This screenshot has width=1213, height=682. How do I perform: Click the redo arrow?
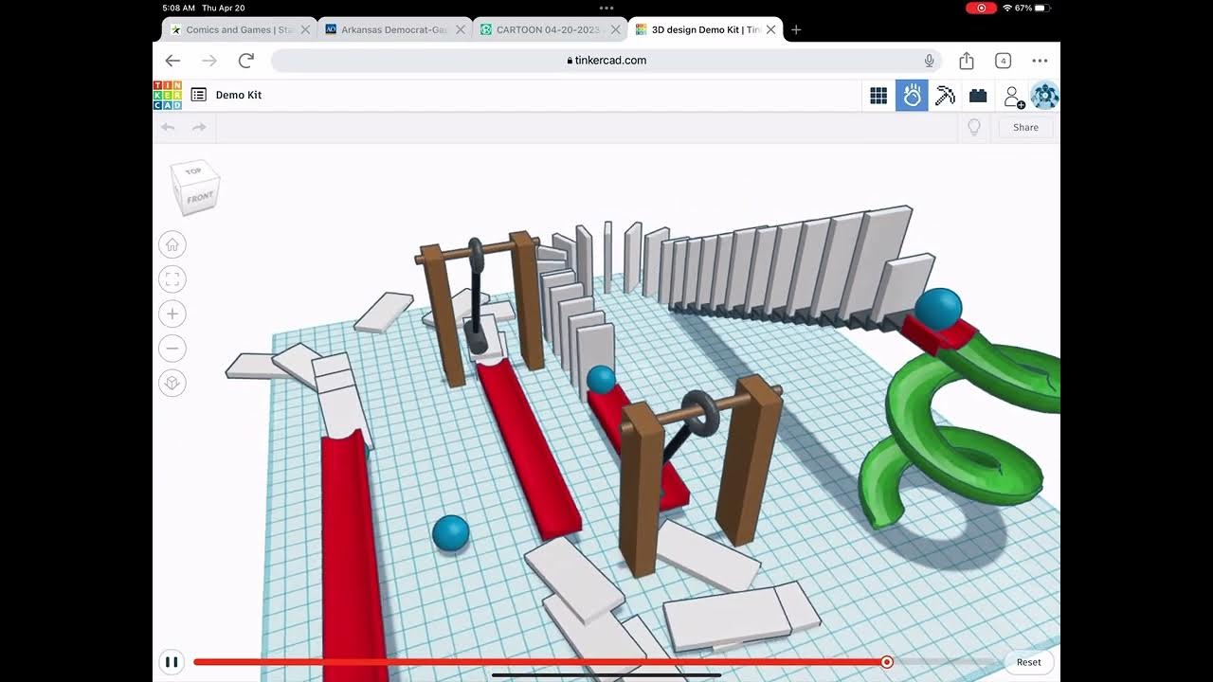coord(199,127)
